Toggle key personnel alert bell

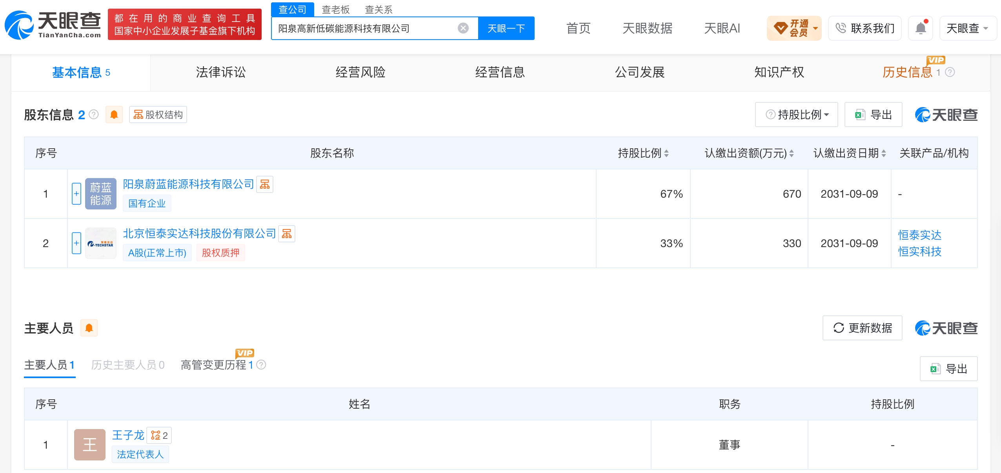coord(89,328)
